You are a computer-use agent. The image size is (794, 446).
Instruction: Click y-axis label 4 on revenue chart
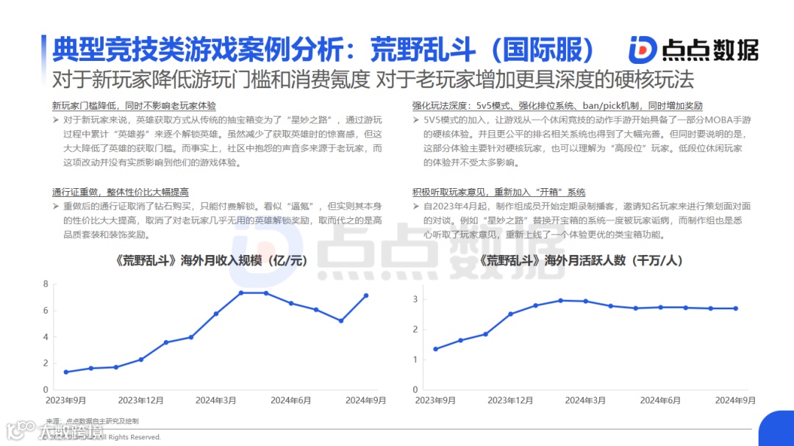(46, 337)
